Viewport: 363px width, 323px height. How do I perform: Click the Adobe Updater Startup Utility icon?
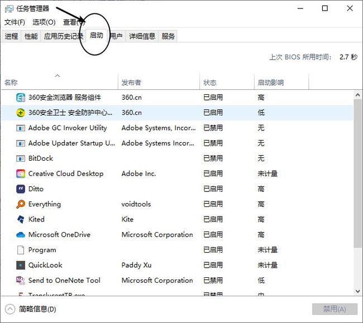tap(21, 143)
